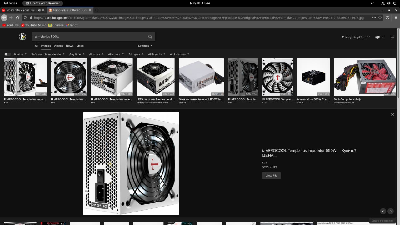
Task: Close the templarius 500w DuckDuckGo tab
Action: pyautogui.click(x=90, y=10)
